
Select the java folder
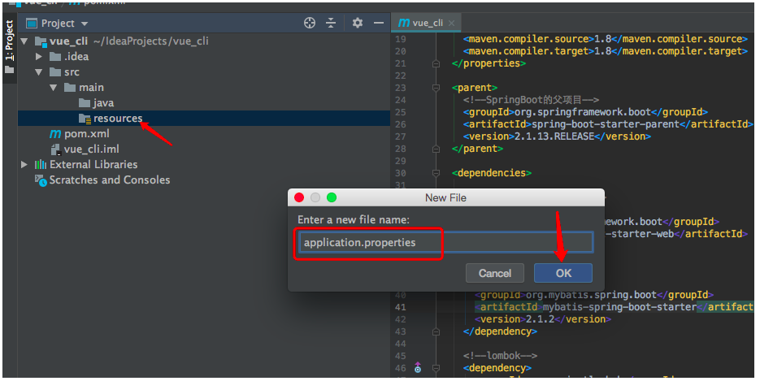click(x=96, y=103)
